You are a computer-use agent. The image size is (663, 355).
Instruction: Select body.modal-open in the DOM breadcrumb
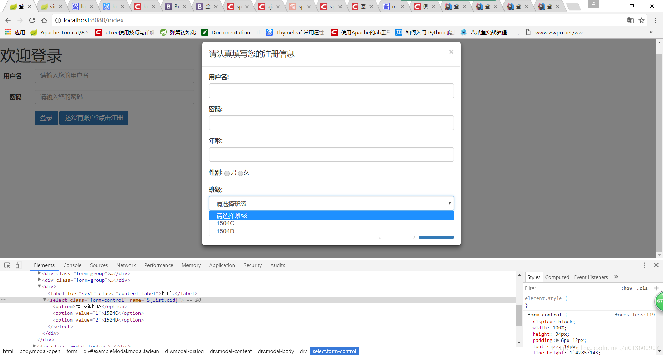40,351
